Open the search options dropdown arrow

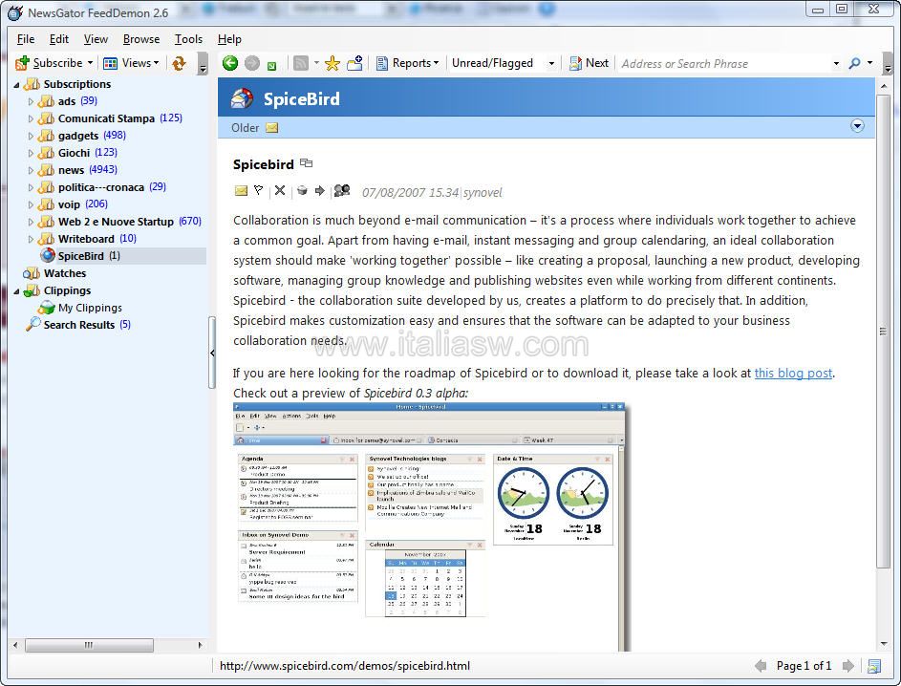(x=870, y=63)
